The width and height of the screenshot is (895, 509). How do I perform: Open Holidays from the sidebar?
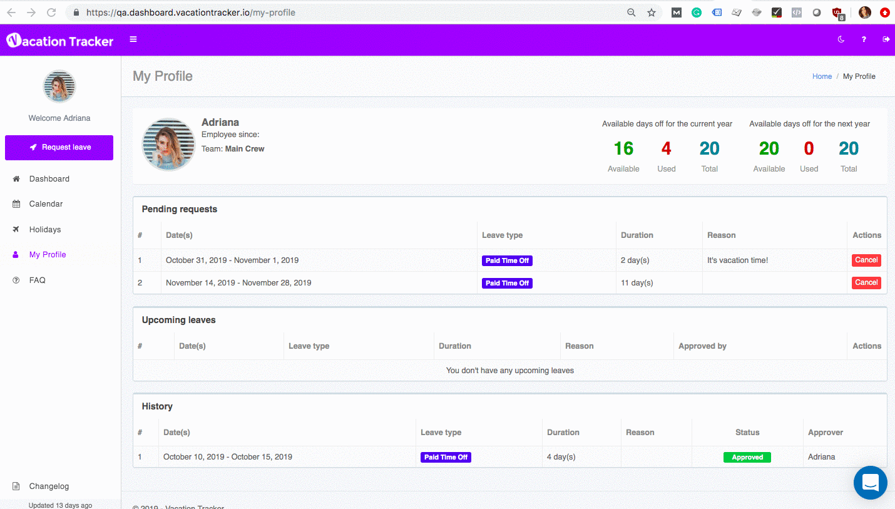(x=45, y=230)
